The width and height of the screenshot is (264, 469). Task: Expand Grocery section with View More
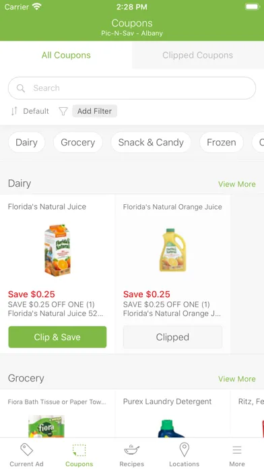(x=237, y=379)
